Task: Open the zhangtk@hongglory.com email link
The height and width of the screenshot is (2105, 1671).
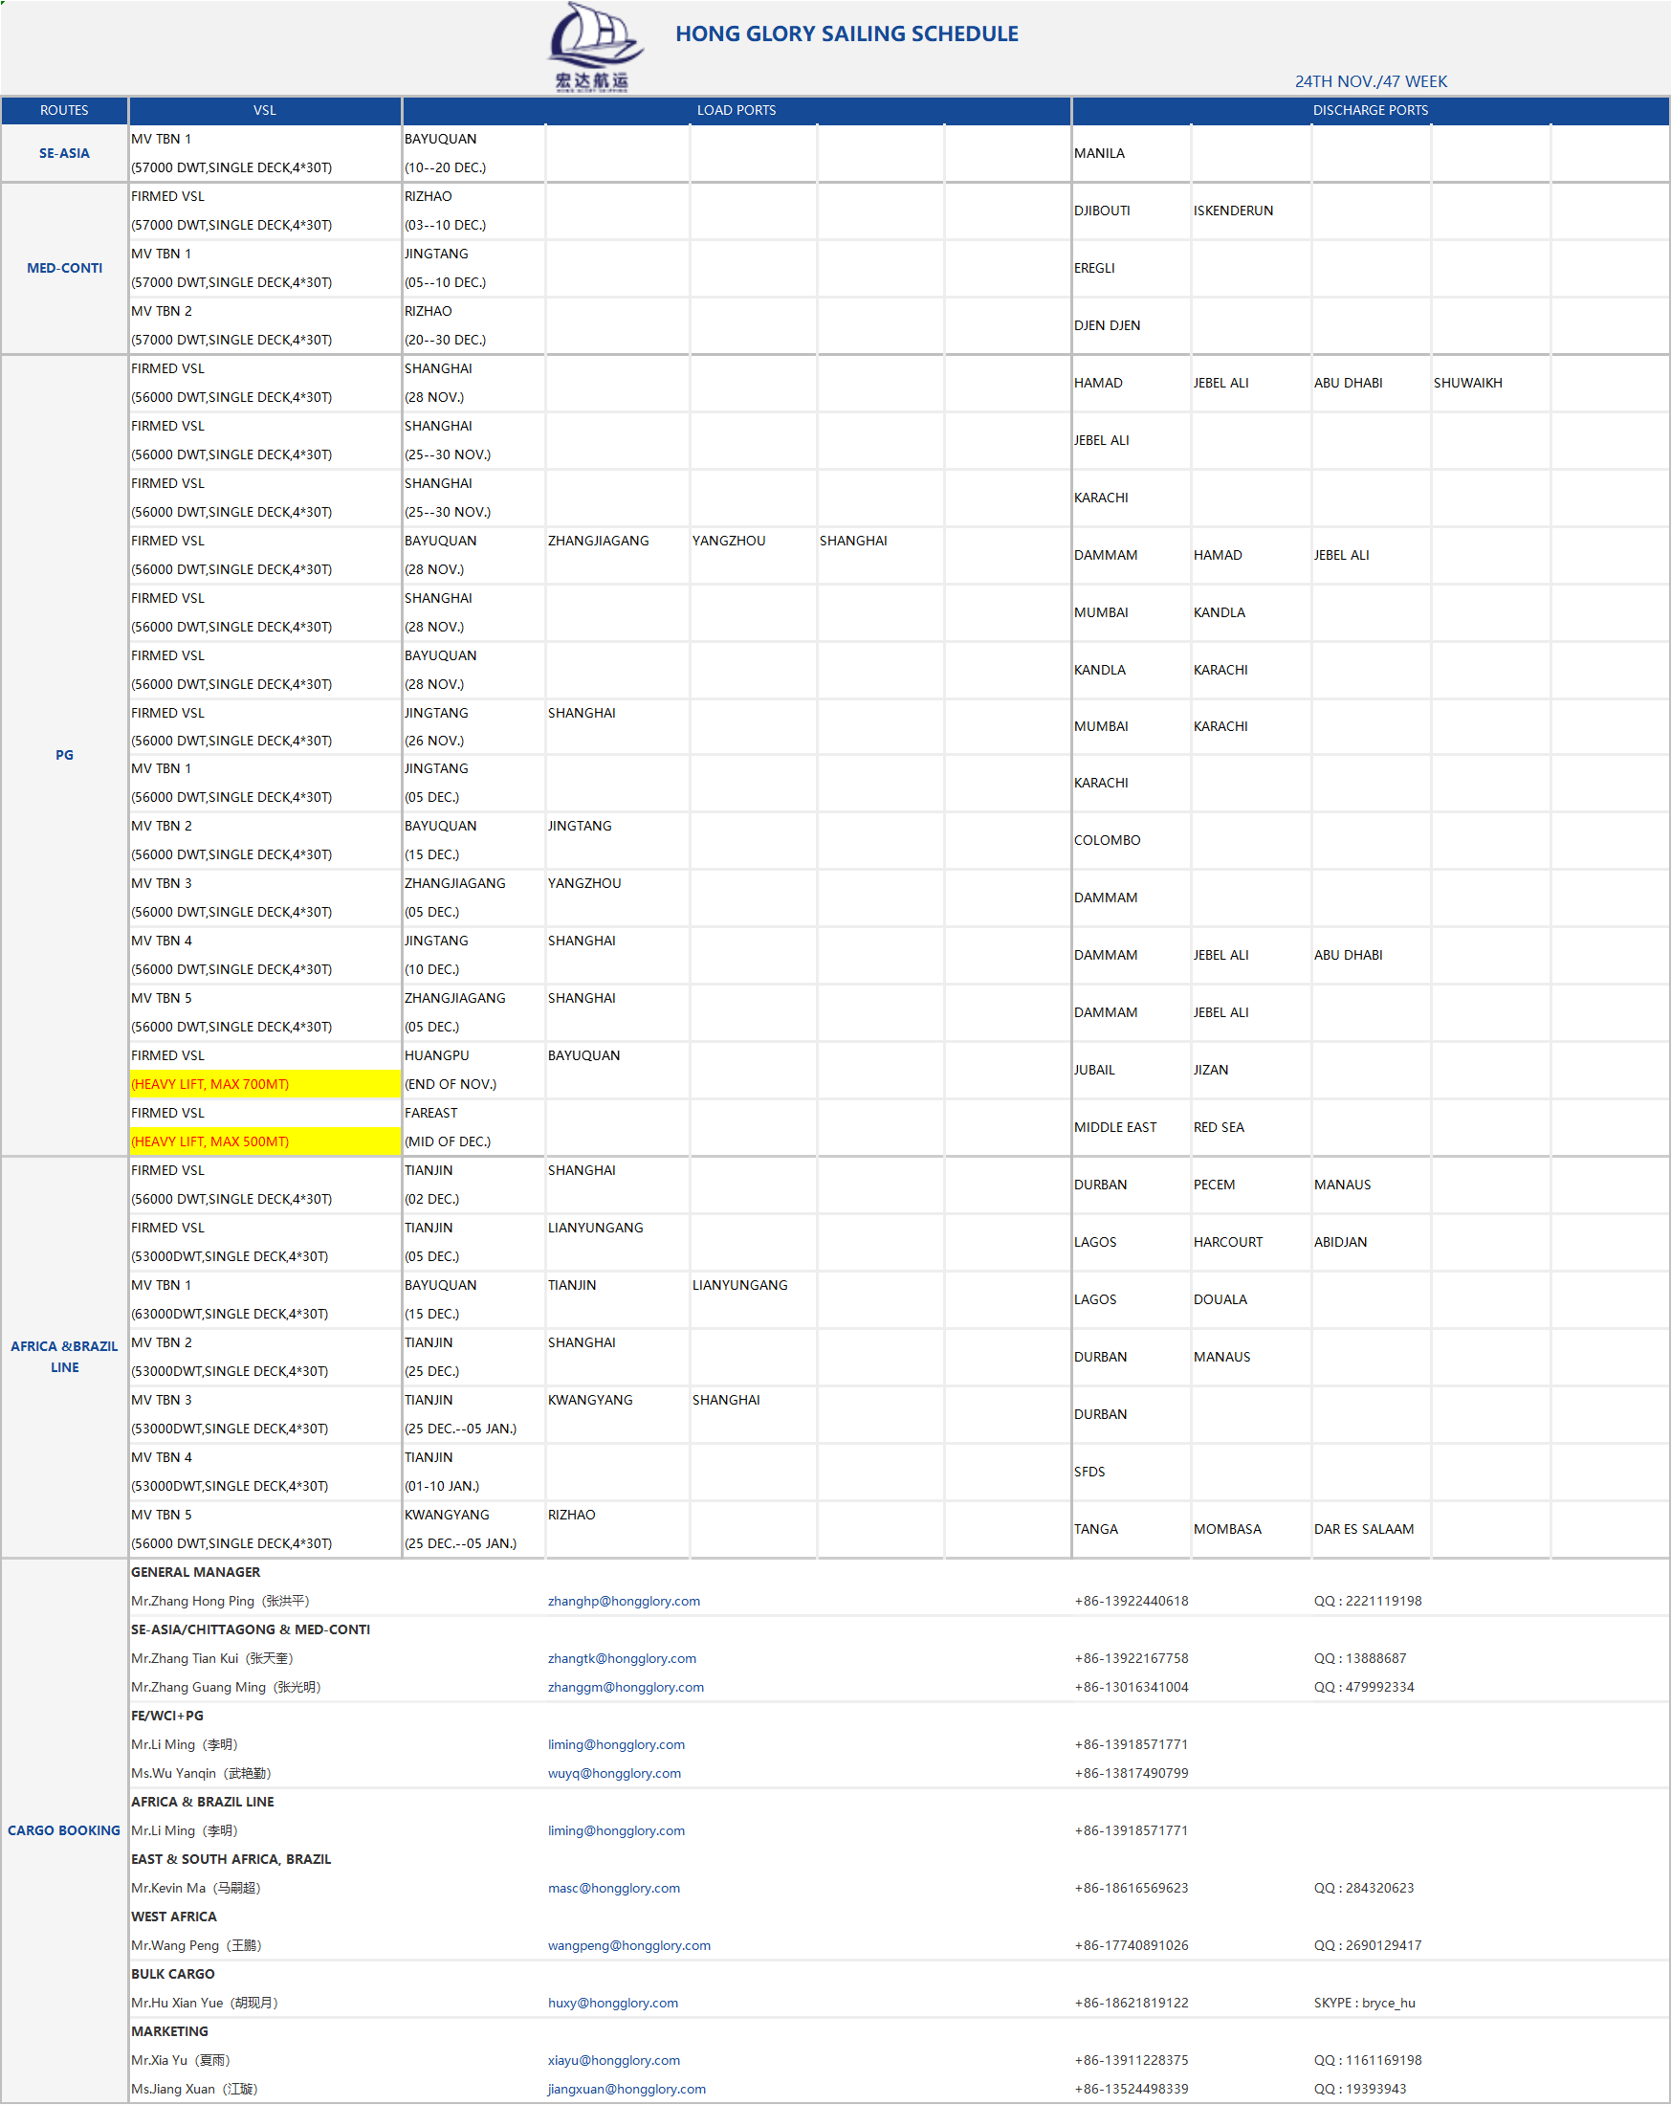Action: click(622, 1658)
